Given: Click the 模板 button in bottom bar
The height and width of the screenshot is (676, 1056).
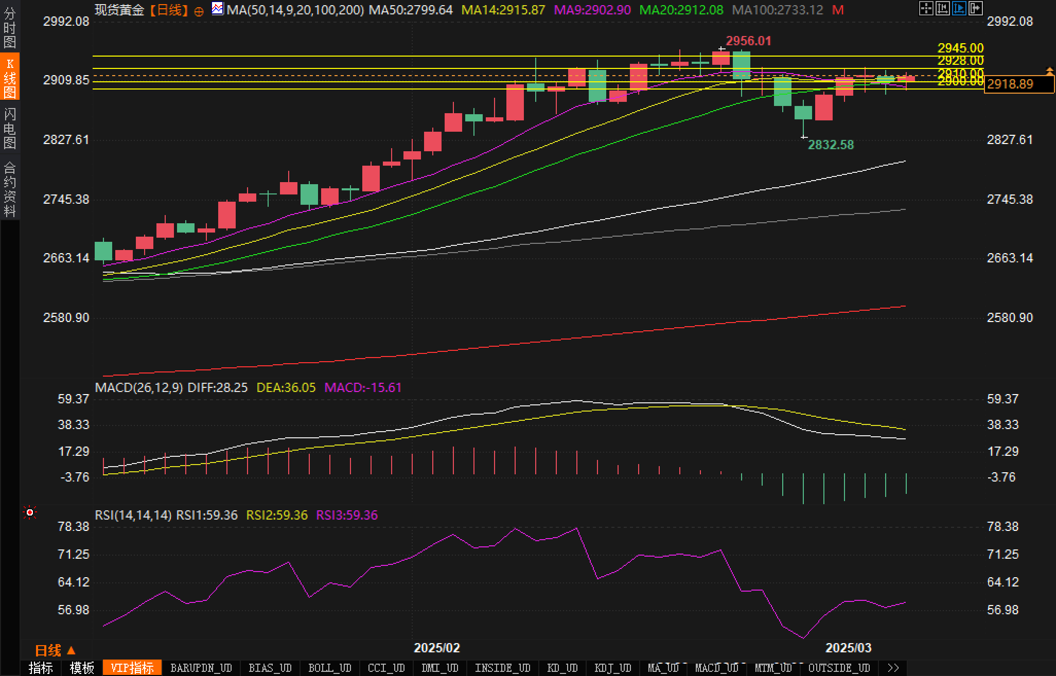Looking at the screenshot, I should pos(82,668).
